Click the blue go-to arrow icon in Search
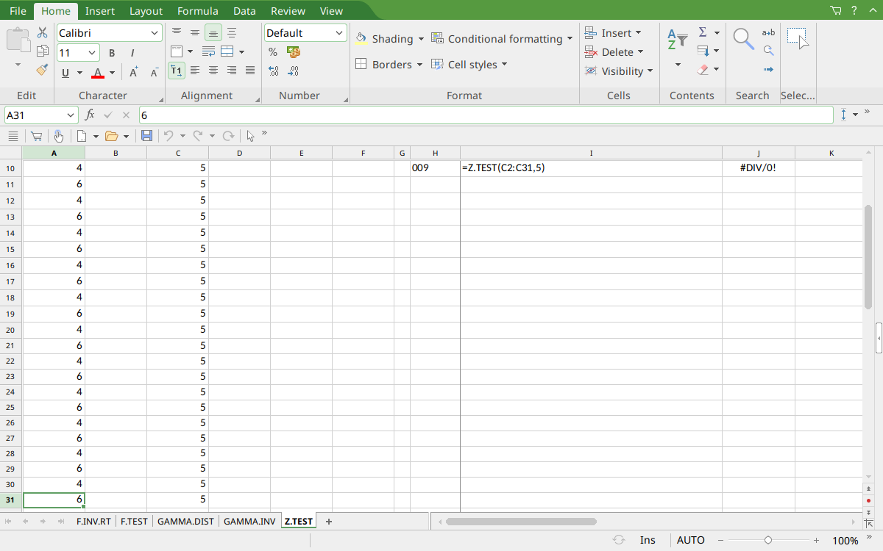 tap(768, 71)
